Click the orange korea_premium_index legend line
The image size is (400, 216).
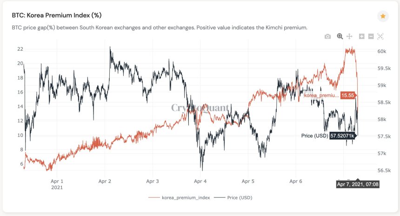[x=153, y=197]
